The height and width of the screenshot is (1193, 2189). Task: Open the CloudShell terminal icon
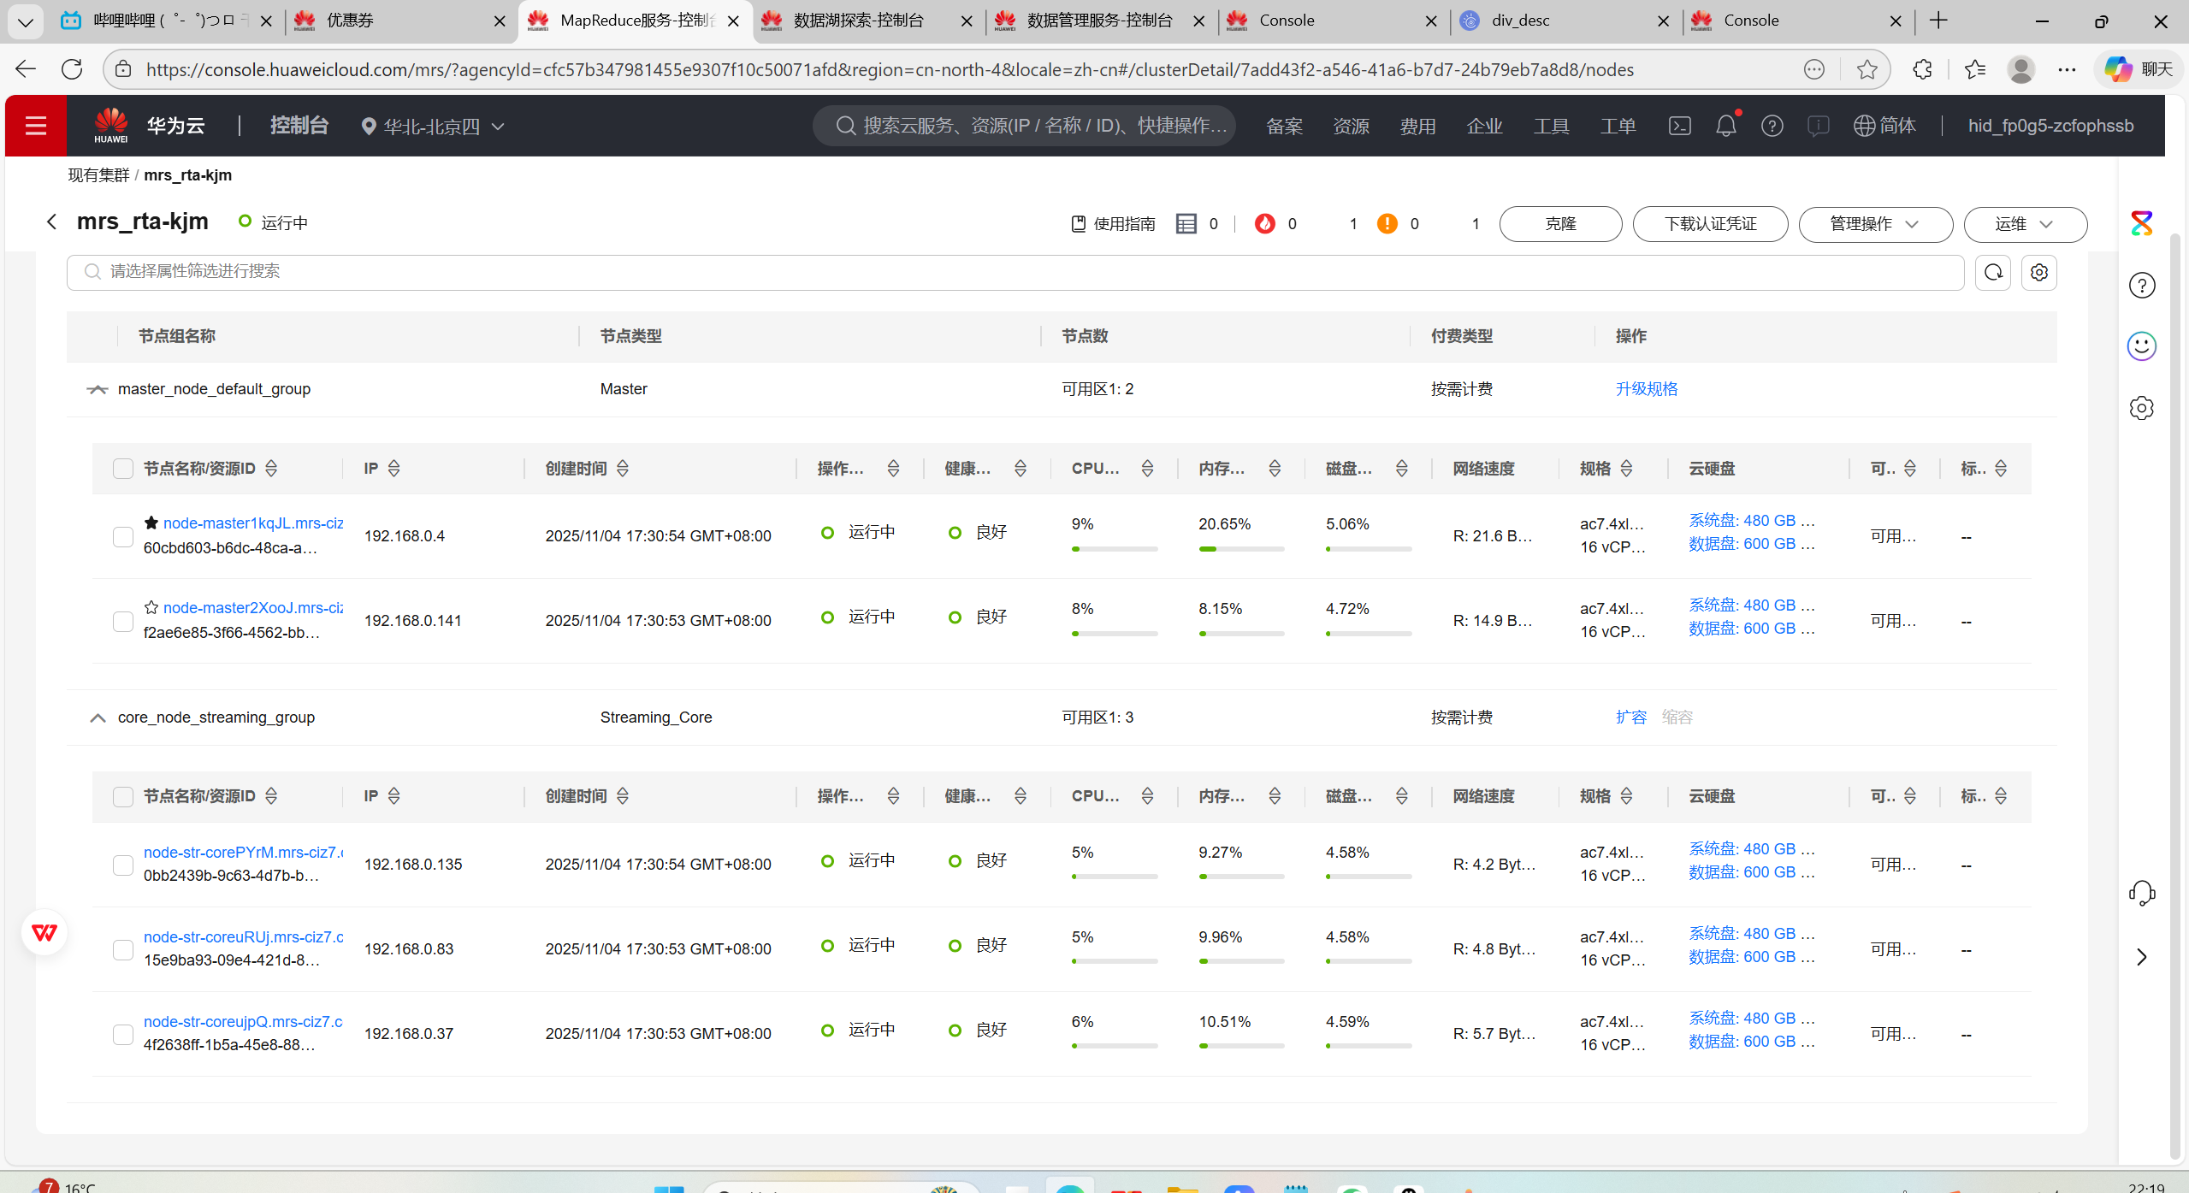click(1679, 126)
